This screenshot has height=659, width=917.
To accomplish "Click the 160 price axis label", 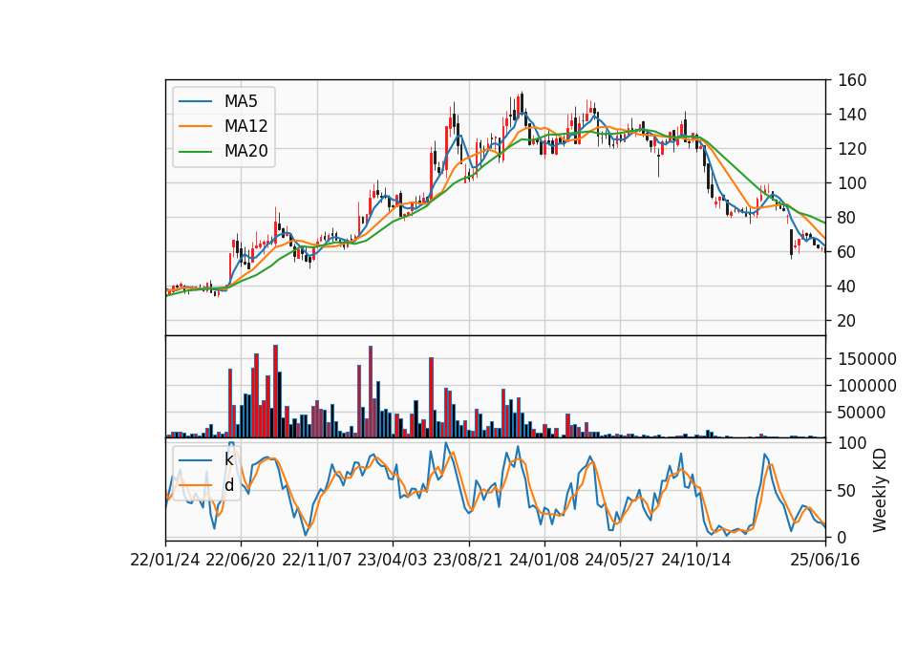I will (x=852, y=80).
